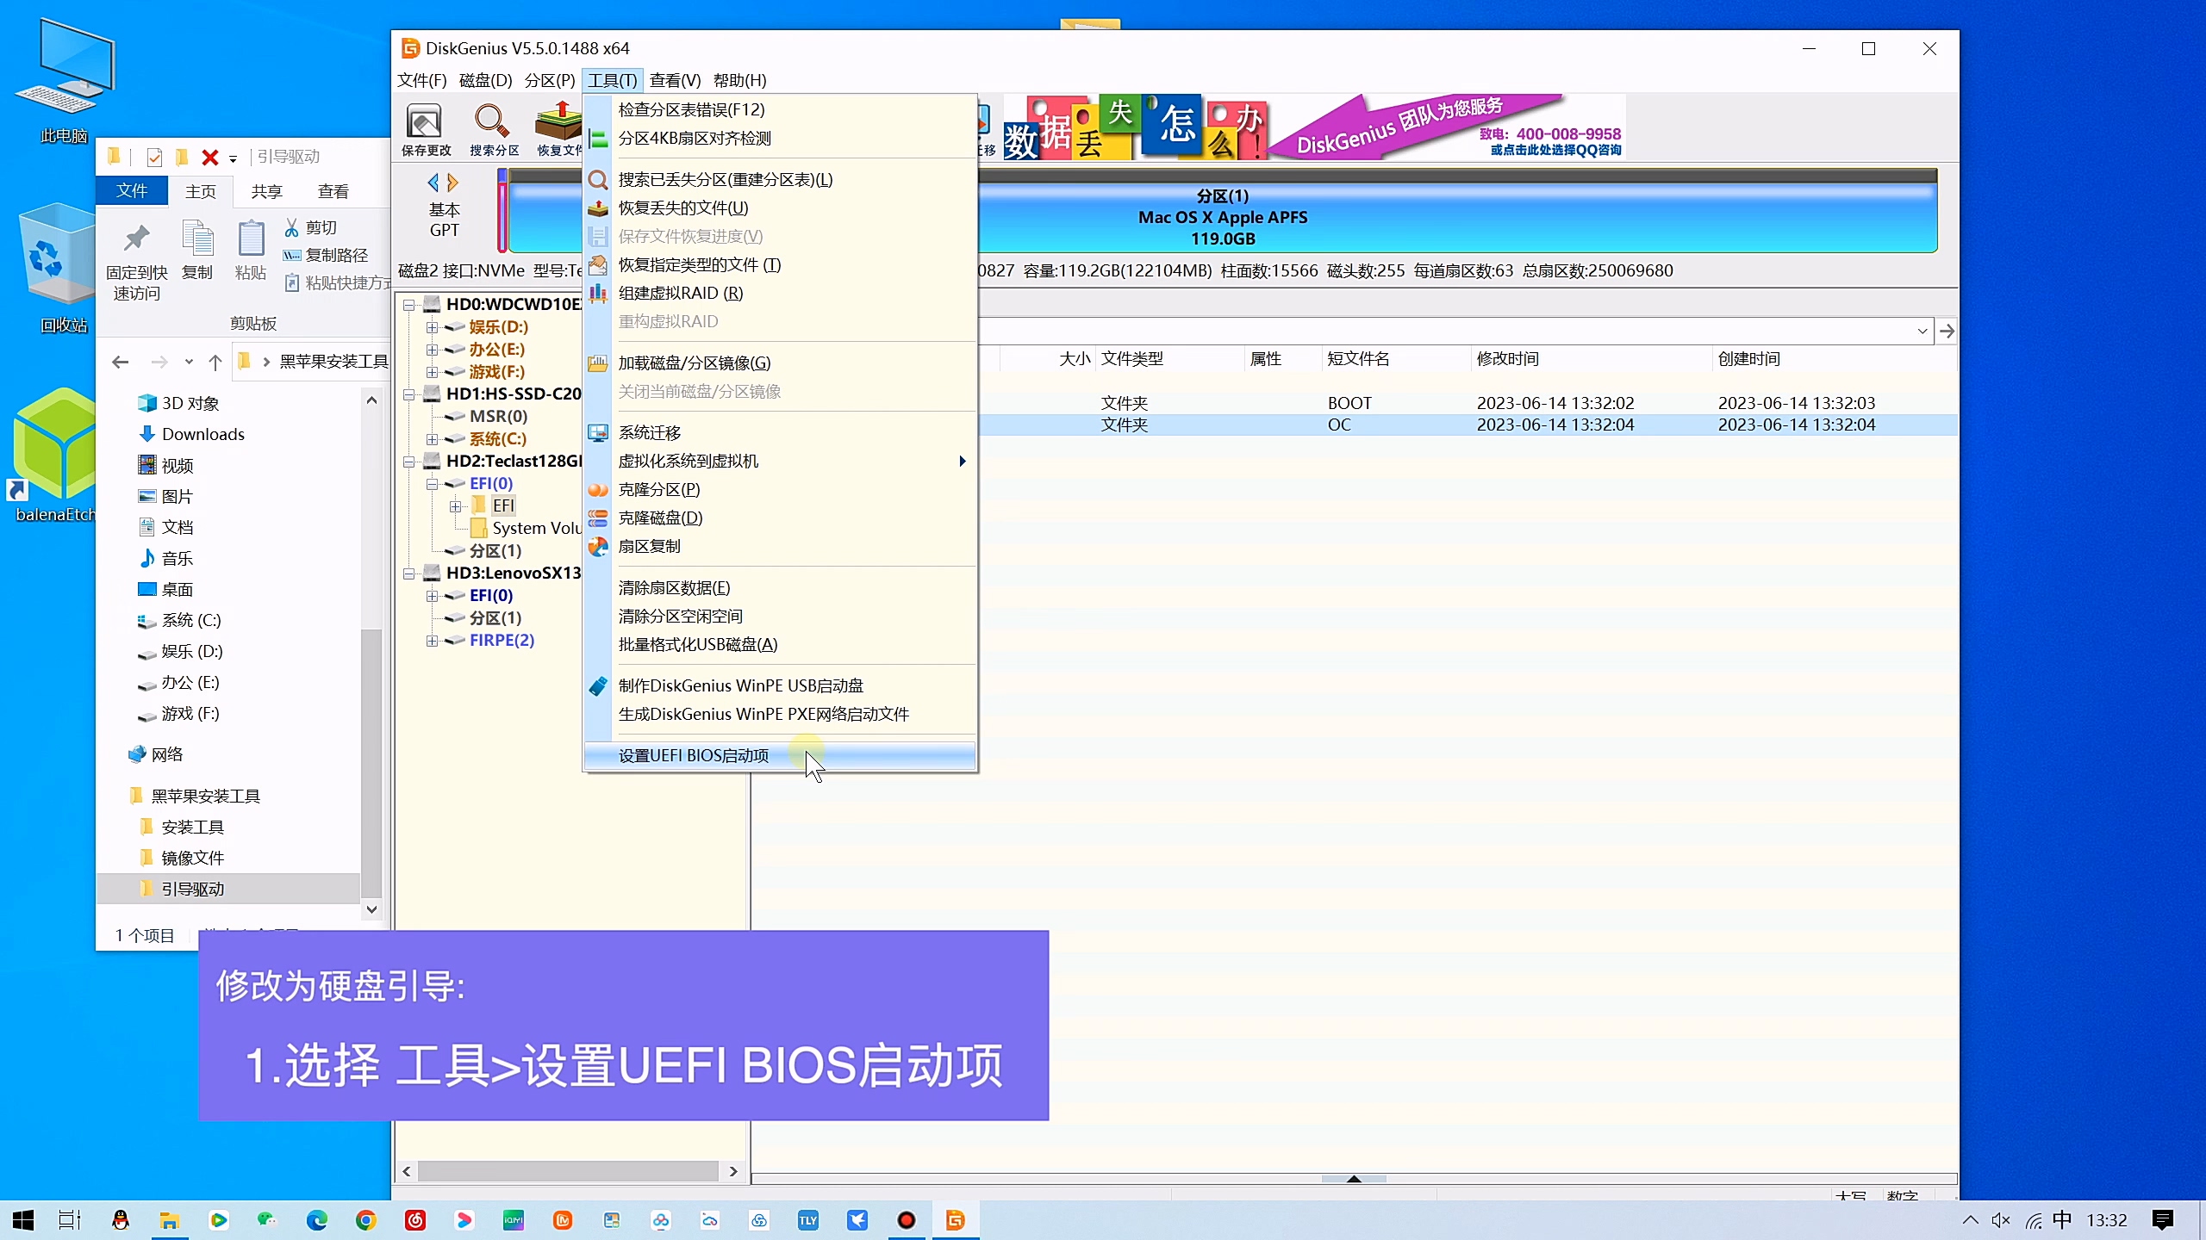Click the Clone Disk (克隆磁盘) menu item
2206x1240 pixels.
point(660,518)
